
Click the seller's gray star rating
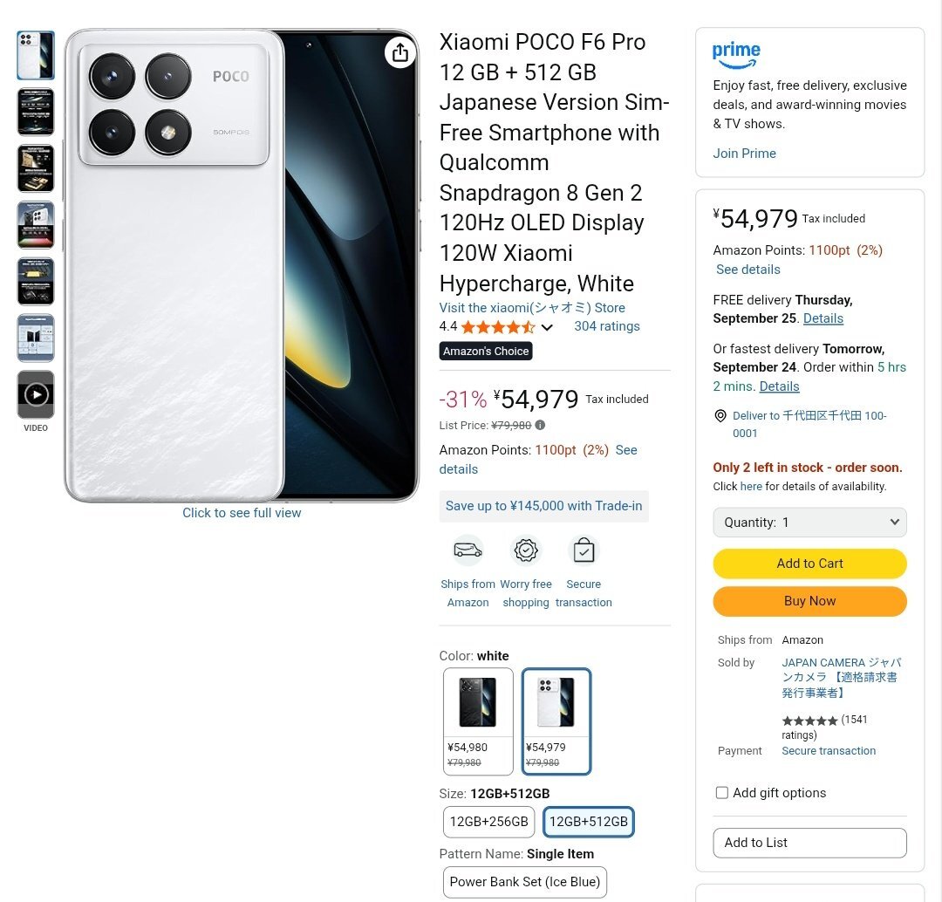[x=809, y=721]
